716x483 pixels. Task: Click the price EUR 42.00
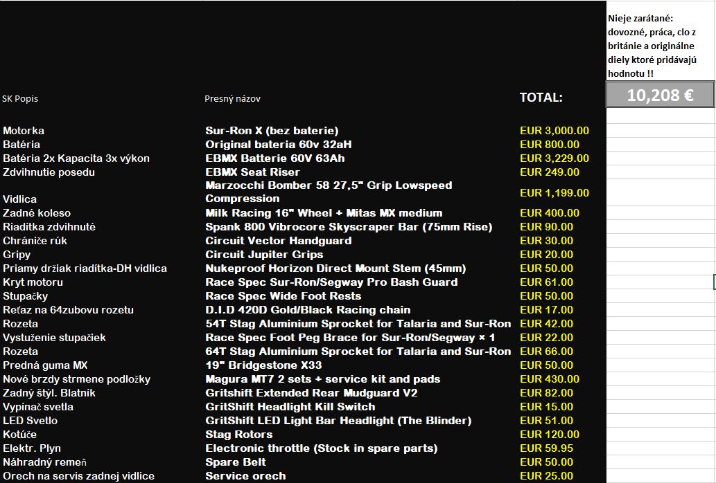click(547, 324)
